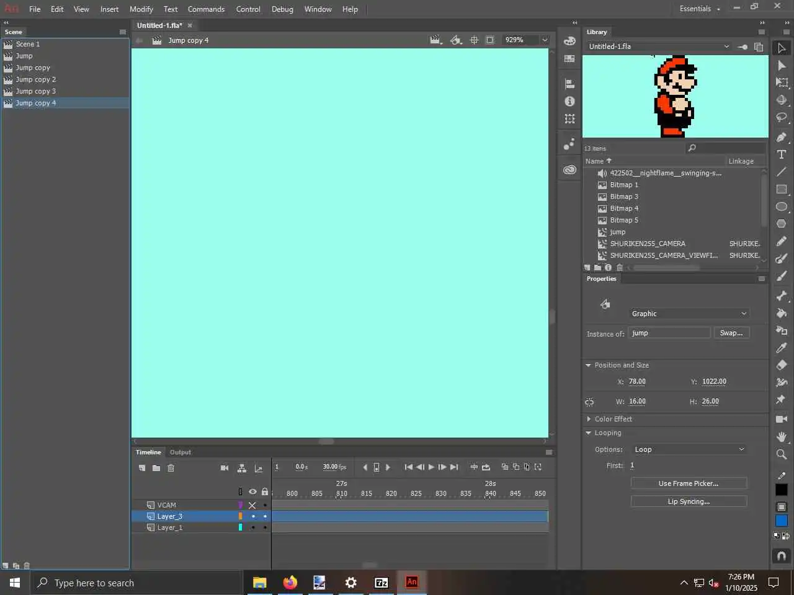Open the Control menu
Image resolution: width=794 pixels, height=595 pixels.
tap(248, 9)
